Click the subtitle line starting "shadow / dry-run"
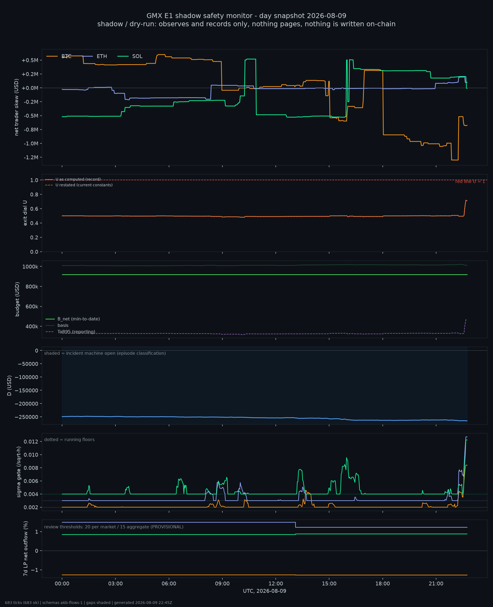The height and width of the screenshot is (607, 493). (246, 24)
